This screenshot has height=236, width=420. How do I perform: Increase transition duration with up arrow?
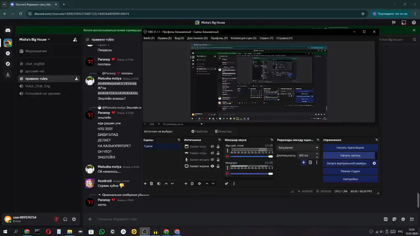coord(317,154)
